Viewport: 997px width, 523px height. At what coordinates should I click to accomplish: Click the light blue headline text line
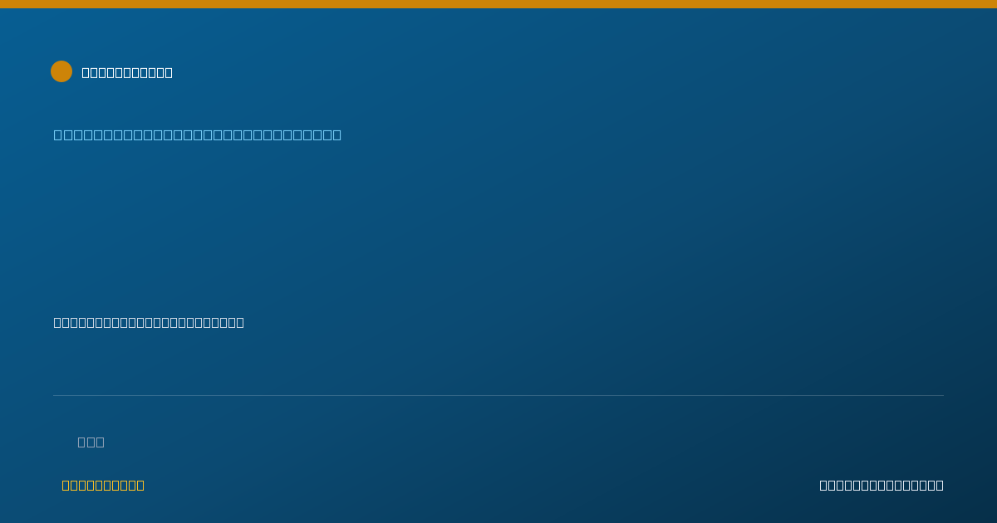[198, 134]
